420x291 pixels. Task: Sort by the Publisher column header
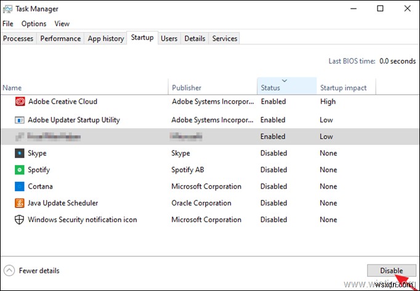tap(212, 88)
